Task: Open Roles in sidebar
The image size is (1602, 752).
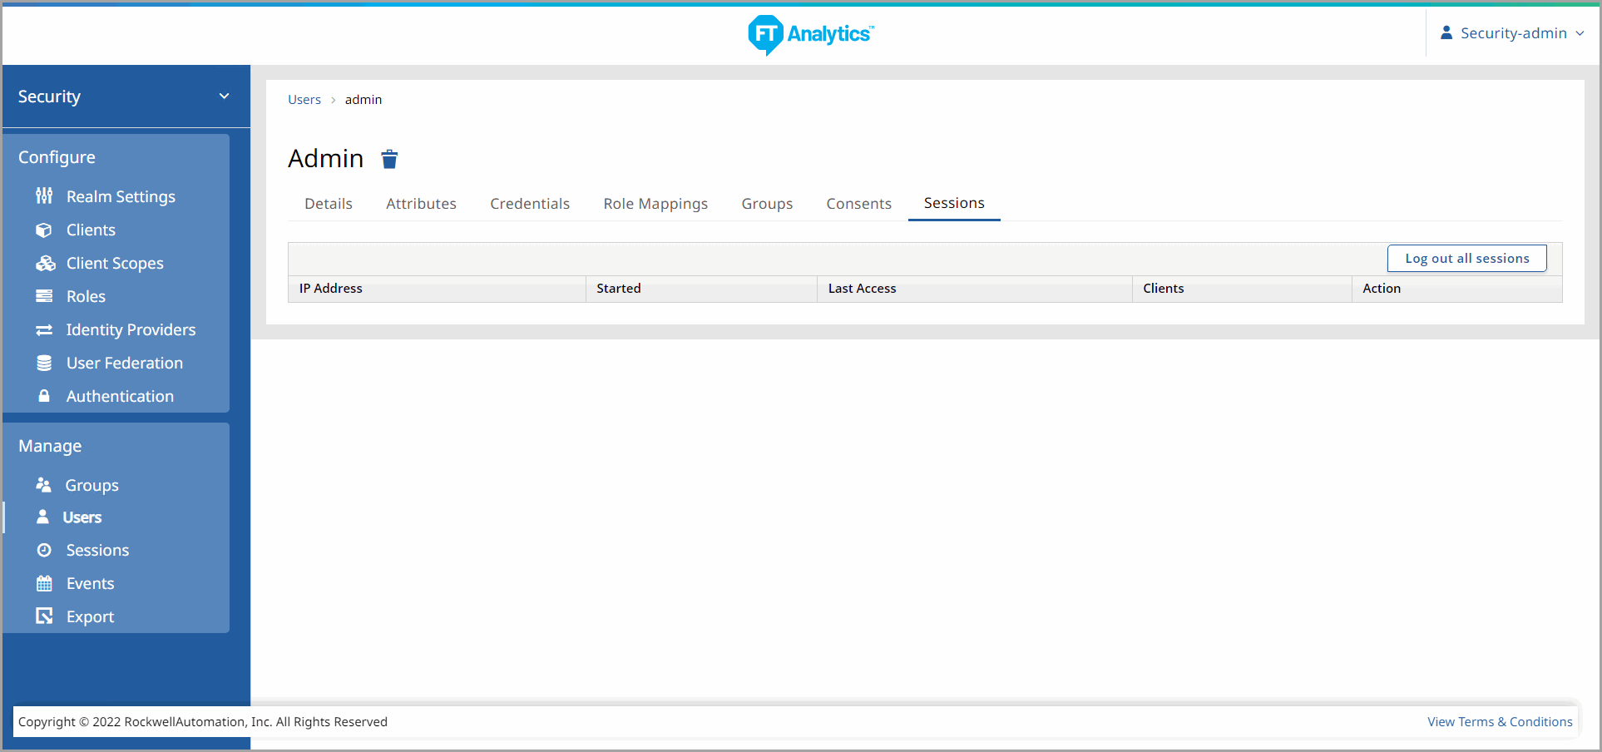Action: [x=86, y=296]
